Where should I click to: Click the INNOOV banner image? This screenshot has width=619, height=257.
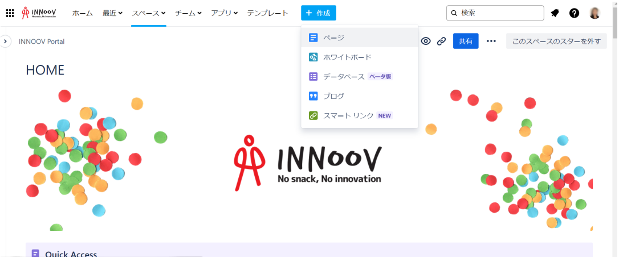(x=309, y=159)
